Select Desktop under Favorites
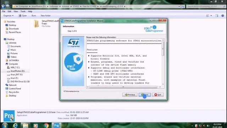This screenshot has width=227, height=128. point(12,25)
